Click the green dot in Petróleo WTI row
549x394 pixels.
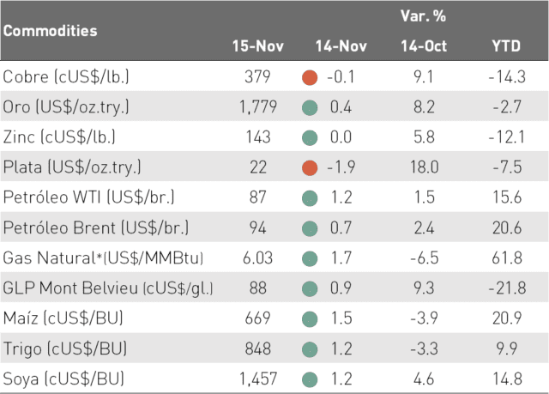point(310,198)
